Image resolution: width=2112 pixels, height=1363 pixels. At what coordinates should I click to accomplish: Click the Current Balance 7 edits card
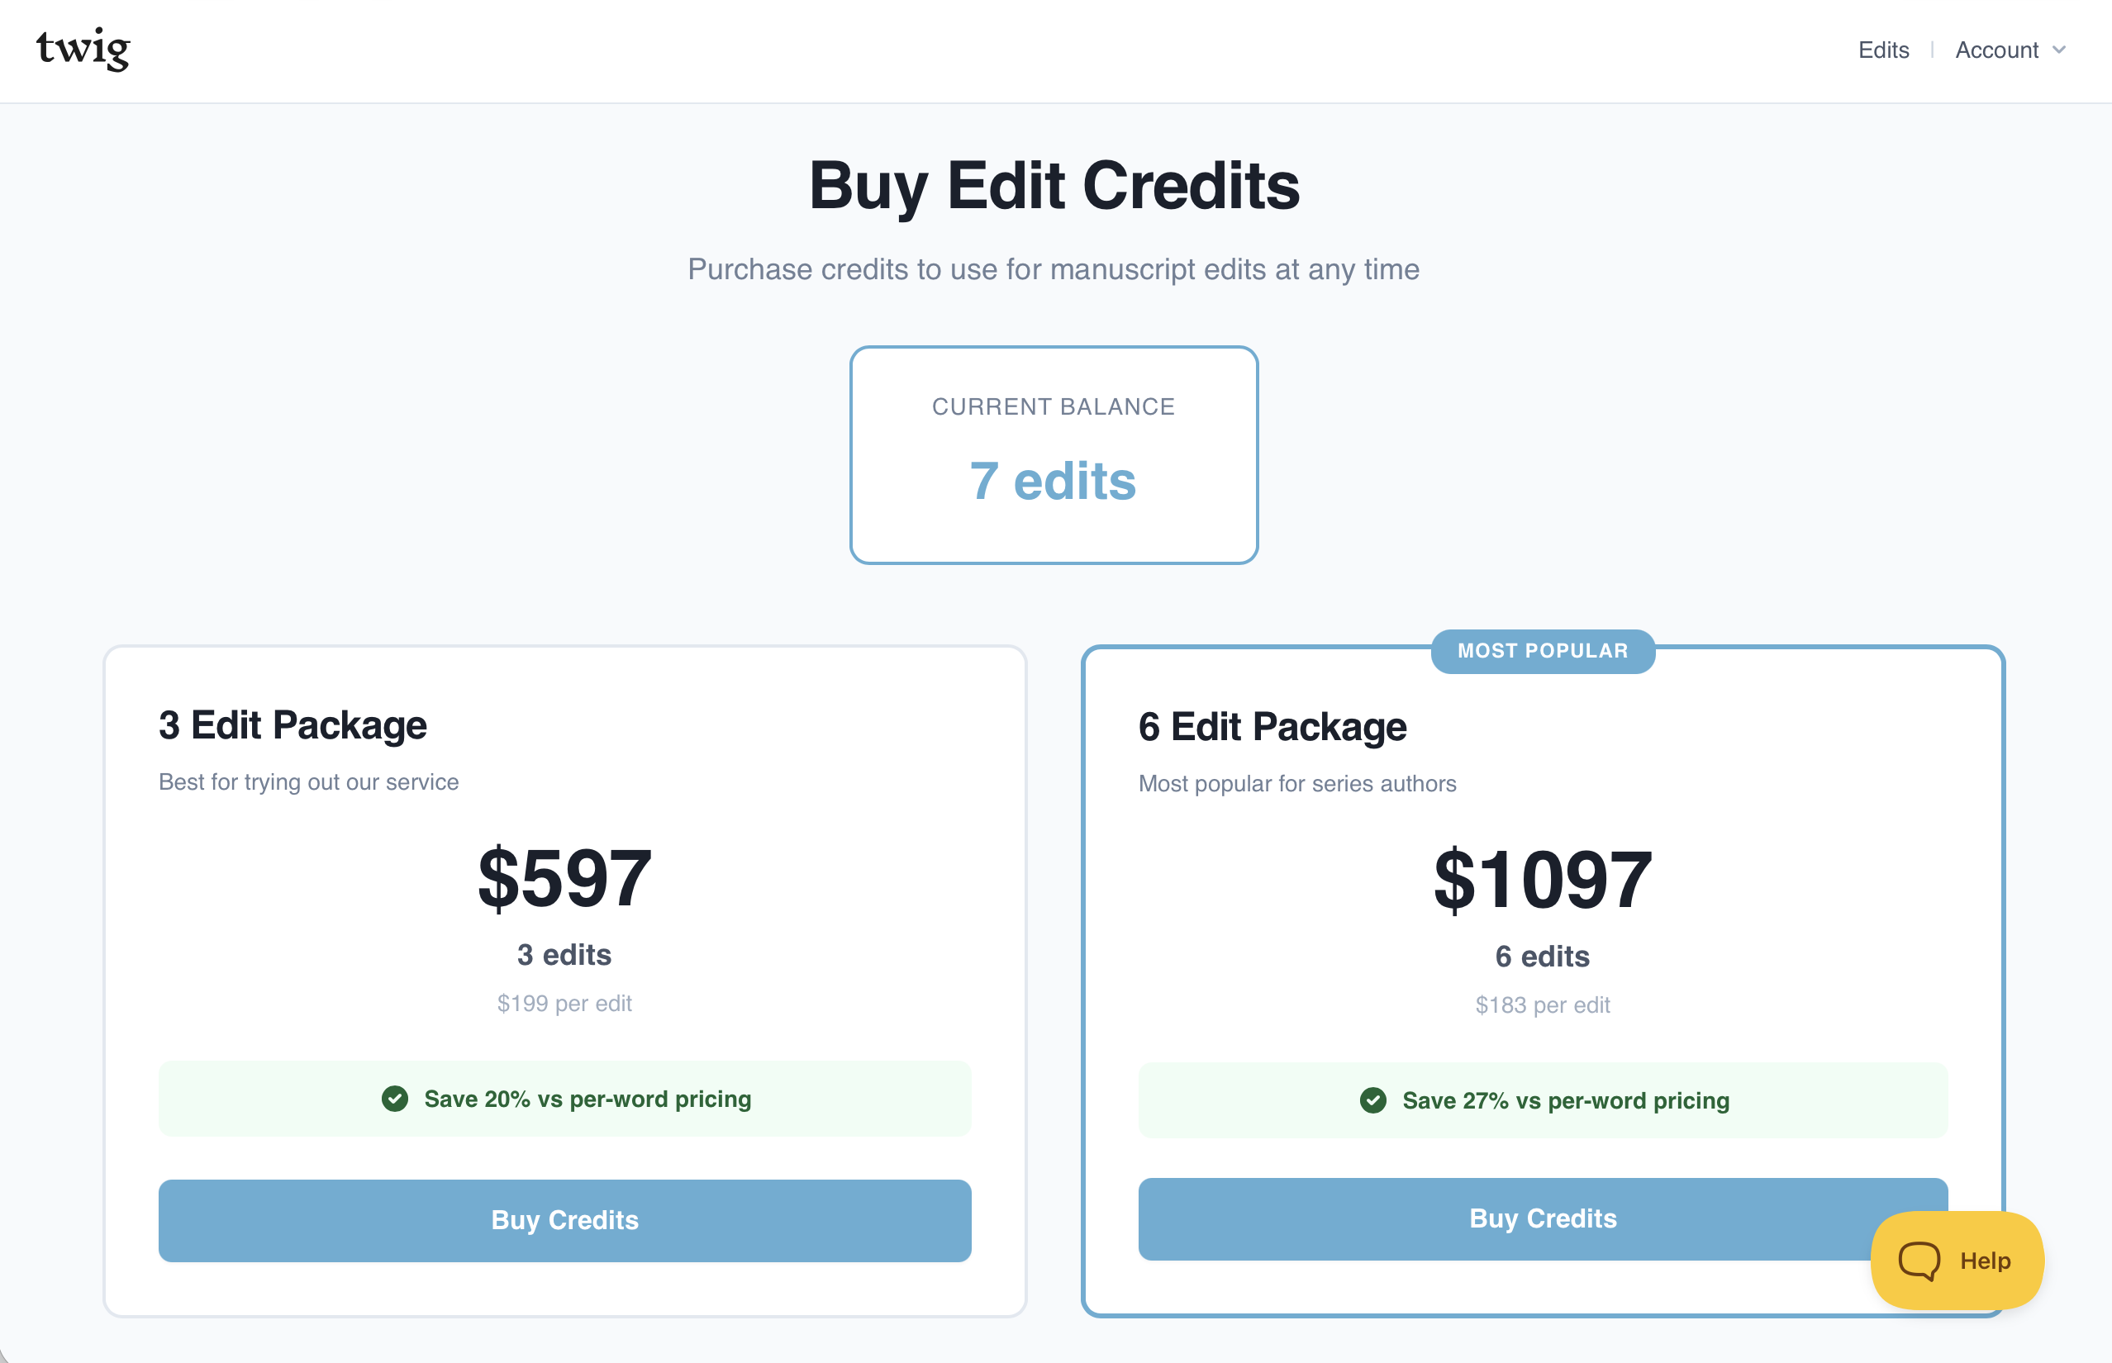coord(1054,455)
